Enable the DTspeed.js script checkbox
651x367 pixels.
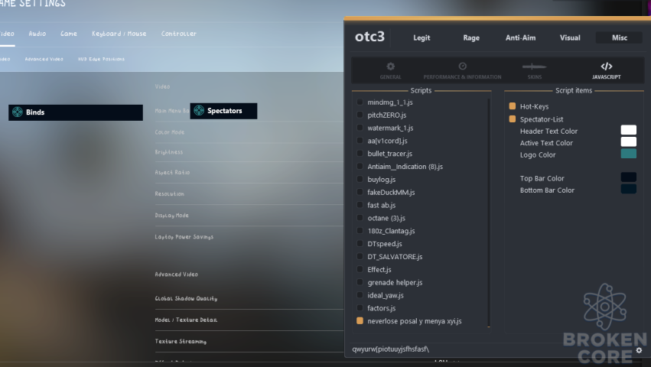(360, 243)
